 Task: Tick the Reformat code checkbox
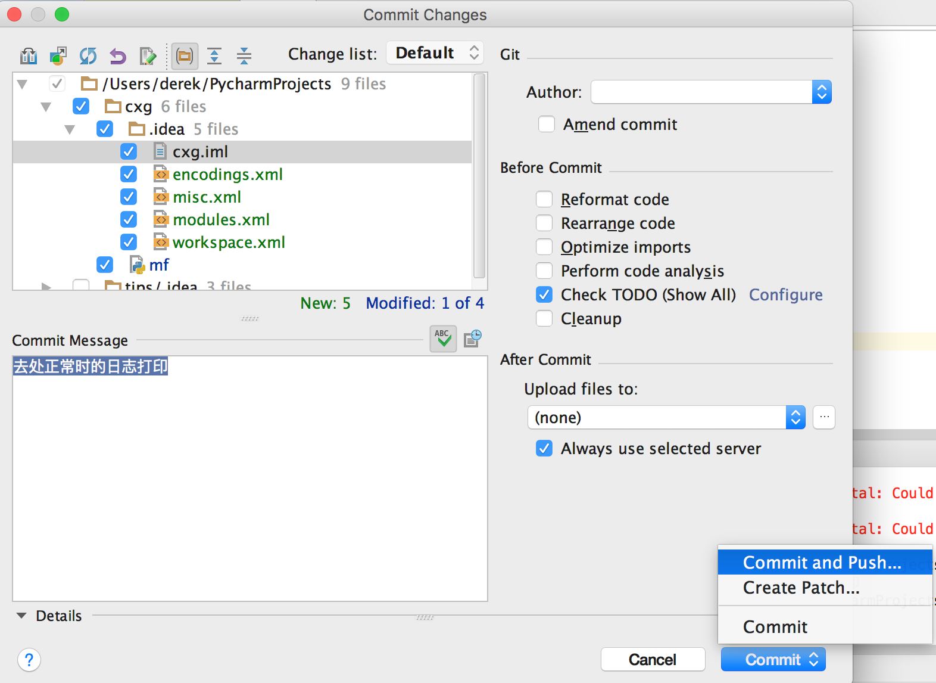click(x=544, y=199)
